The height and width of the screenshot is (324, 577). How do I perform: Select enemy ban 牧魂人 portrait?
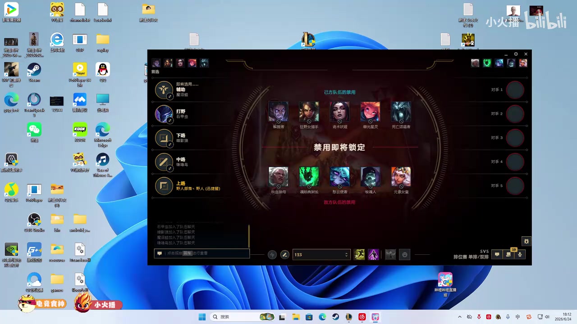[x=370, y=176]
